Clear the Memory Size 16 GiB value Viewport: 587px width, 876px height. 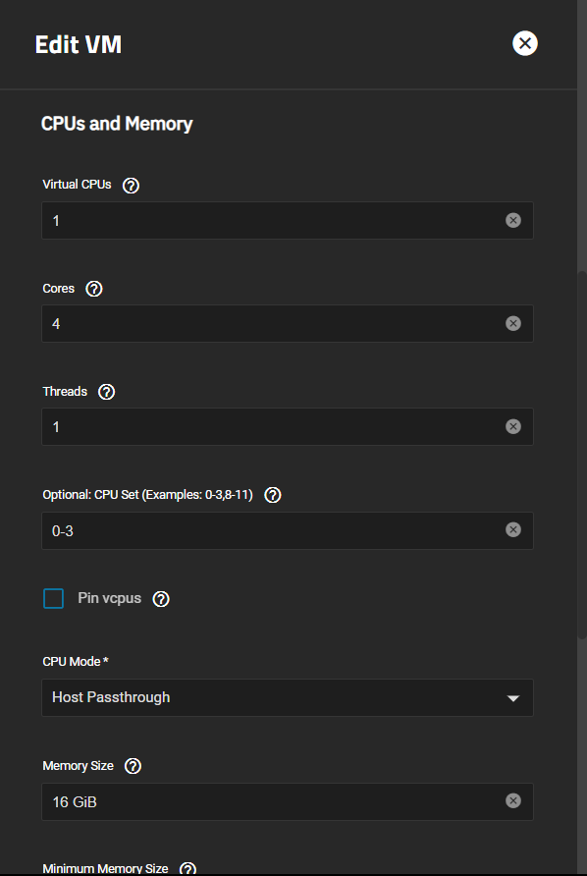click(513, 800)
